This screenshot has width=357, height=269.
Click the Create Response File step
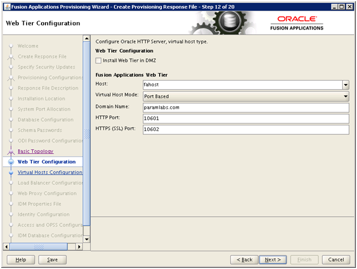point(42,56)
